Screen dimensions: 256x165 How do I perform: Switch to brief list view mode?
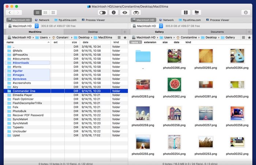coord(45,12)
